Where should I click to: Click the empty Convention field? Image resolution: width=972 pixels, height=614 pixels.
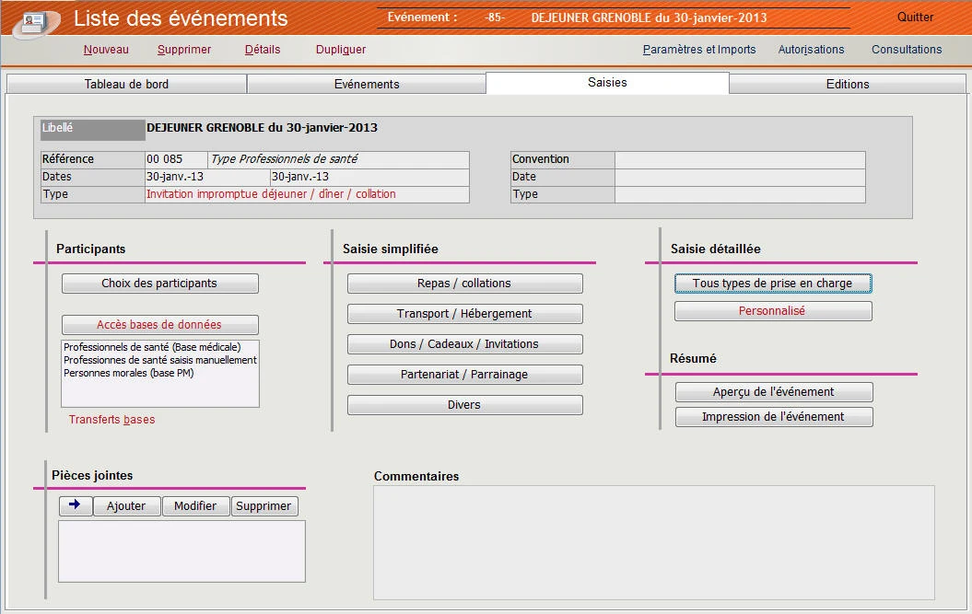coord(740,159)
